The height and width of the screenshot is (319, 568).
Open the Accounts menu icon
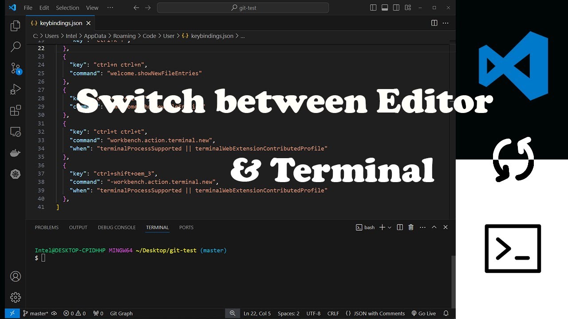(x=16, y=276)
